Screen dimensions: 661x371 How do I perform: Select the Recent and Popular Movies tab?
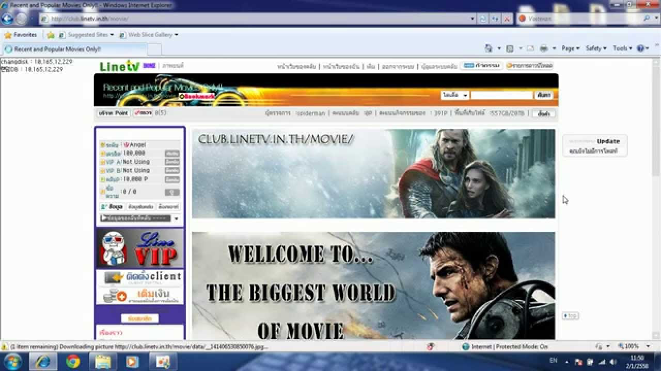click(x=74, y=49)
